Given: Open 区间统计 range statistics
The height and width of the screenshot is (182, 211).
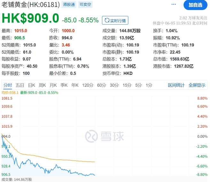Looking at the screenshot, I should pos(176,85).
